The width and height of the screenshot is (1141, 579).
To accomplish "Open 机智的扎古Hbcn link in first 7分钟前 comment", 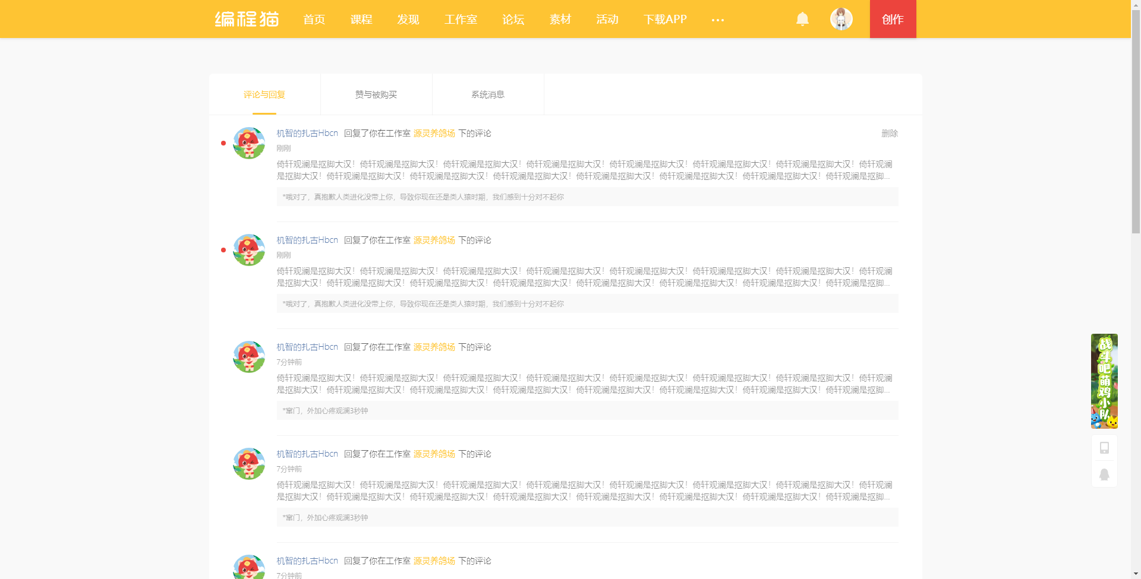I will pos(307,347).
